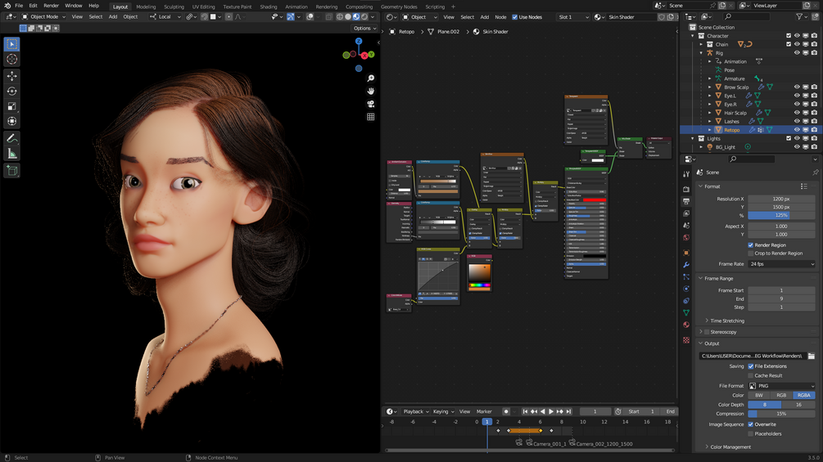Viewport: 823px width, 462px height.
Task: Activate the Annotate pencil tool
Action: [x=11, y=138]
